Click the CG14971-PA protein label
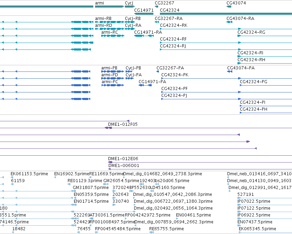This screenshot has width=292, height=234. click(x=152, y=82)
